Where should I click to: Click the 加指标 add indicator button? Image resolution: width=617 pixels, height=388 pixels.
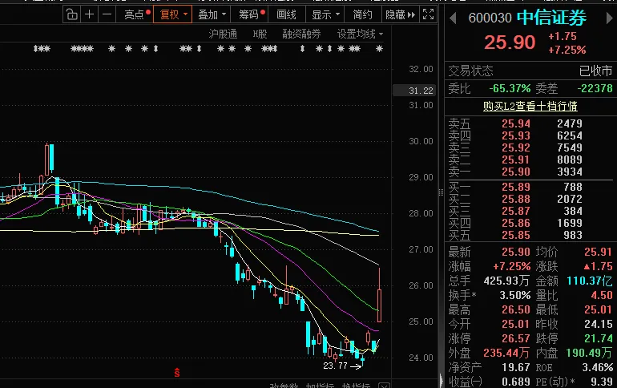tap(320, 386)
